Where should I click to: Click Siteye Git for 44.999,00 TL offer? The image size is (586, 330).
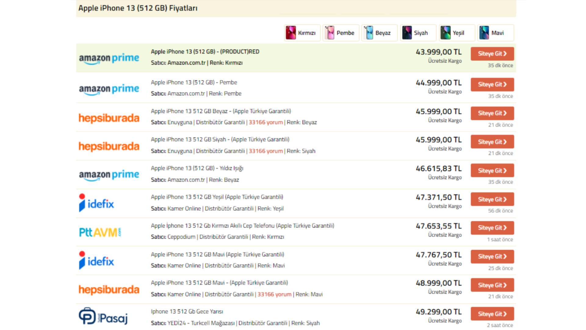(x=492, y=85)
